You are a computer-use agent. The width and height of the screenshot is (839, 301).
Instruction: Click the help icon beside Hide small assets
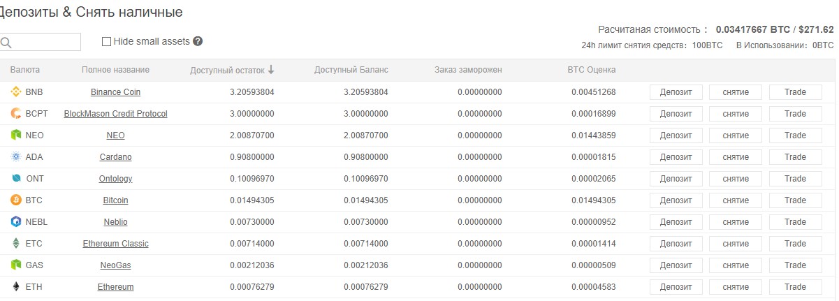pyautogui.click(x=198, y=41)
